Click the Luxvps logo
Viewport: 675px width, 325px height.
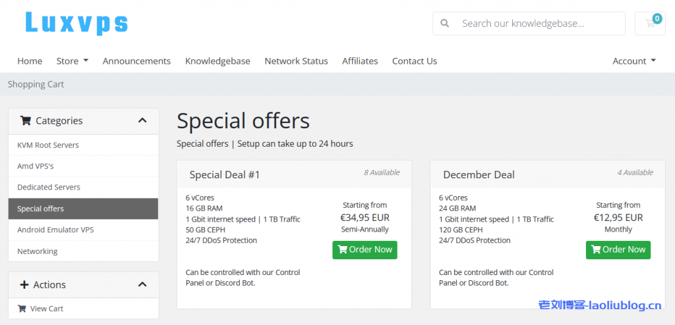76,23
